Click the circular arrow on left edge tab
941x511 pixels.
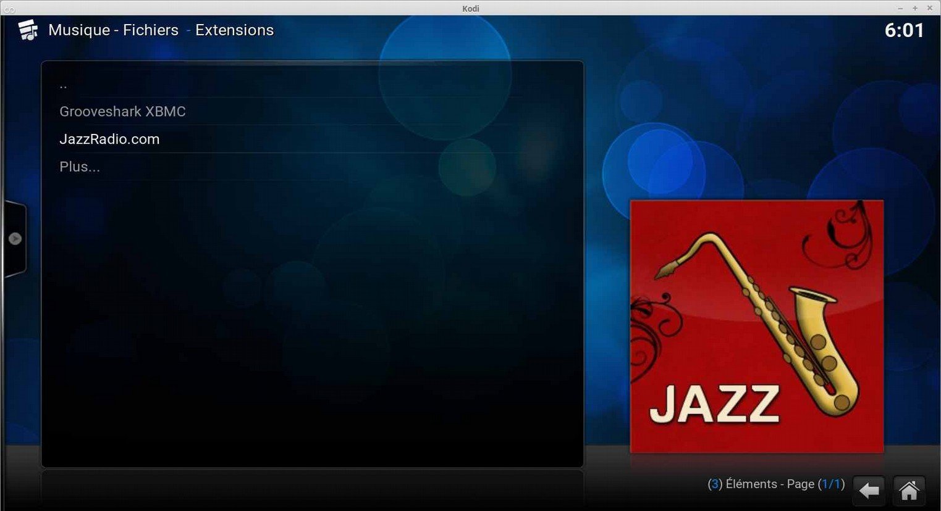pos(15,239)
